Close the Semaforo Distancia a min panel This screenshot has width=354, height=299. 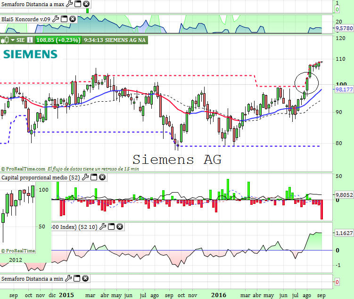coord(85,279)
